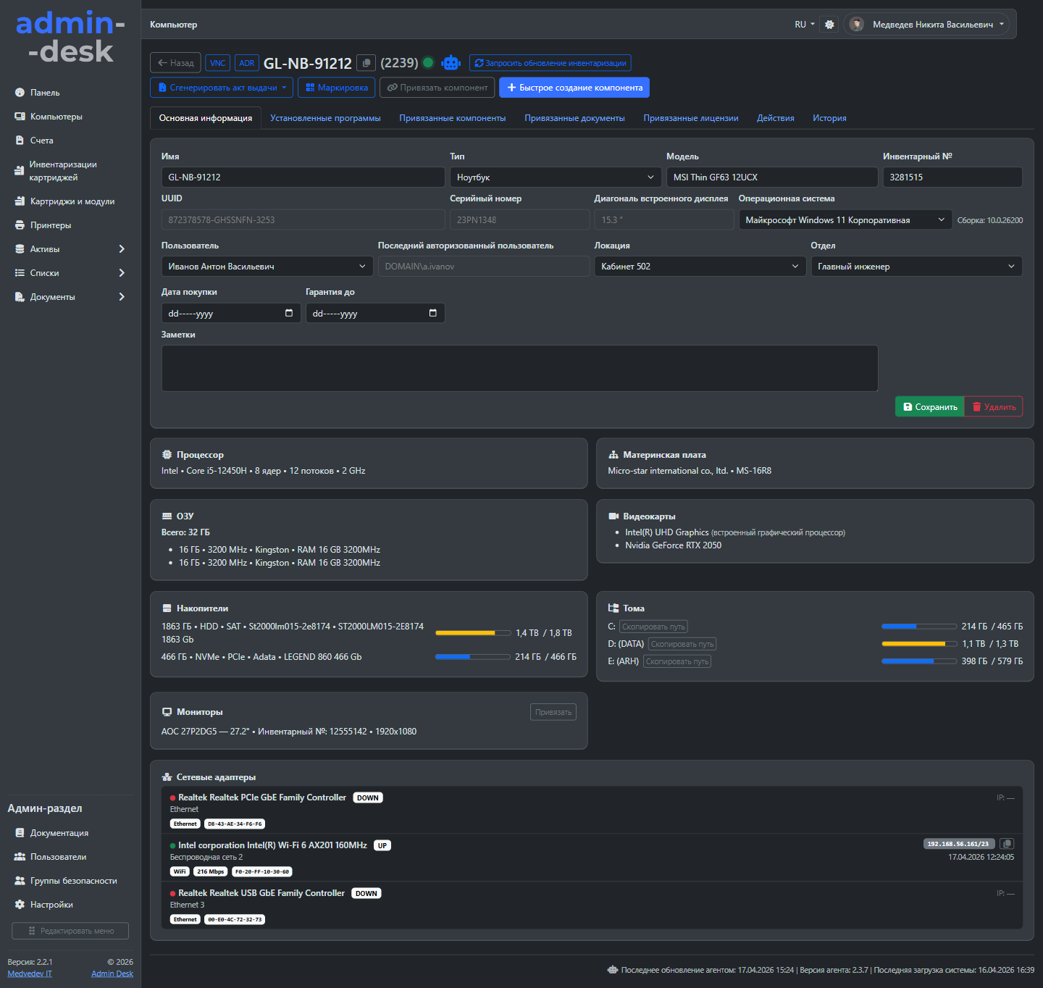Viewport: 1043px width, 988px height.
Task: Open the Operating system dropdown
Action: [845, 220]
